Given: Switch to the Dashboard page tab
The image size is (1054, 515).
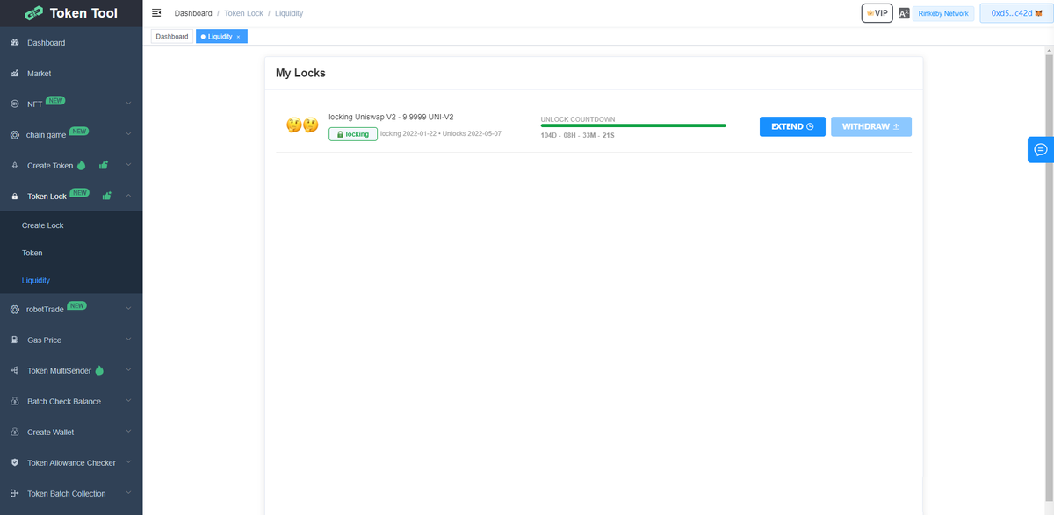Looking at the screenshot, I should click(x=172, y=37).
